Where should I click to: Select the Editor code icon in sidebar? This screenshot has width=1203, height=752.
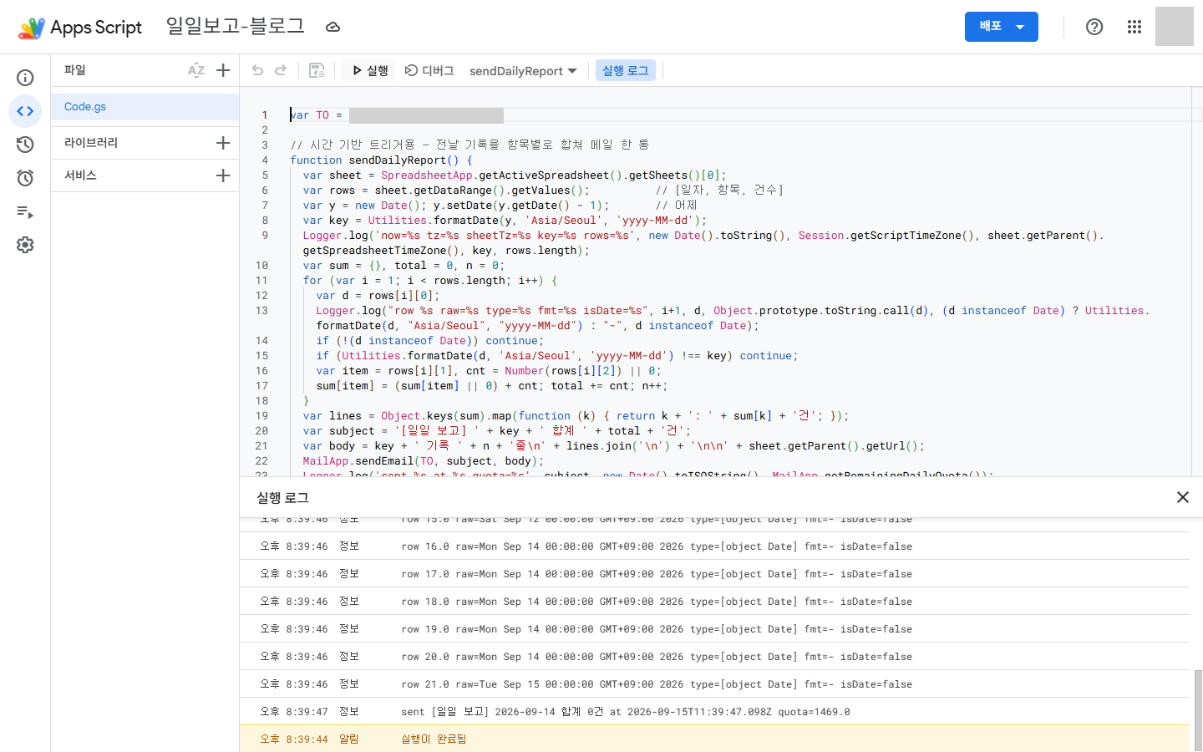tap(25, 111)
